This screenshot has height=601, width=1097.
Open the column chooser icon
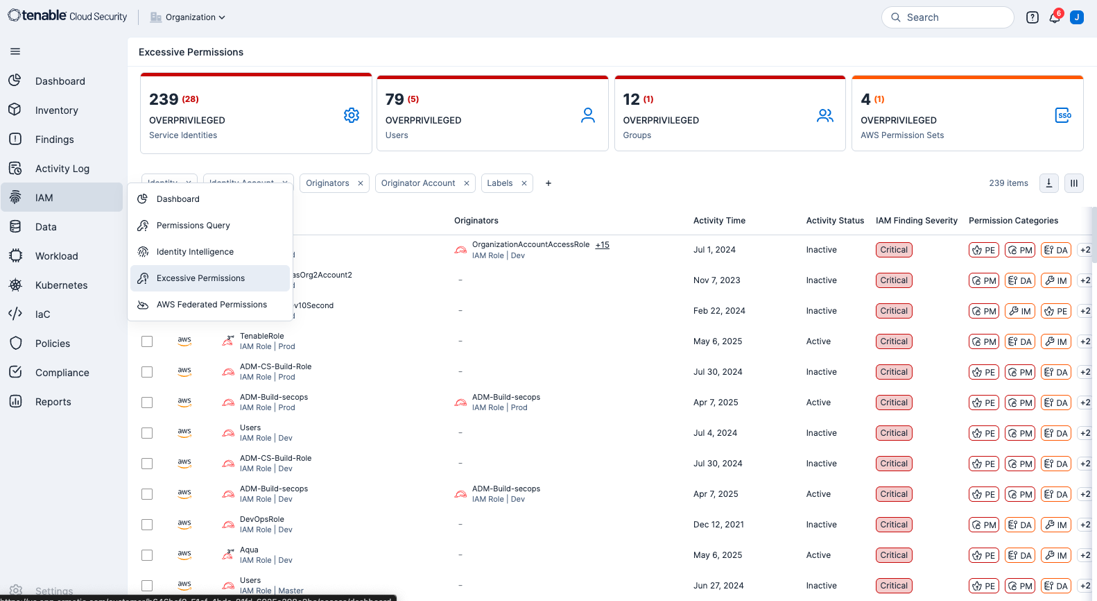[1074, 183]
